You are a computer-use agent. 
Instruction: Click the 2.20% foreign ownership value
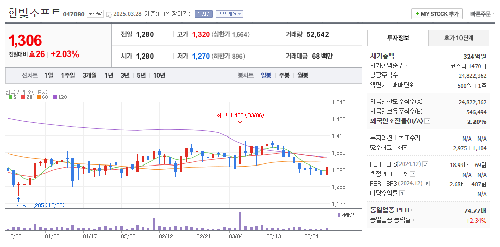pos(478,122)
